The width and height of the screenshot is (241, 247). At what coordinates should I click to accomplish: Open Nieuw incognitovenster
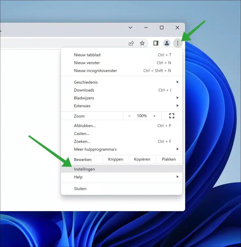click(122, 71)
